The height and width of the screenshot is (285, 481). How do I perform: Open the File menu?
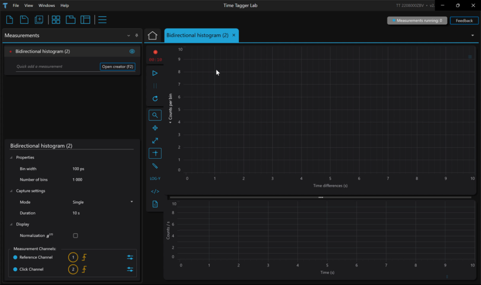point(16,5)
